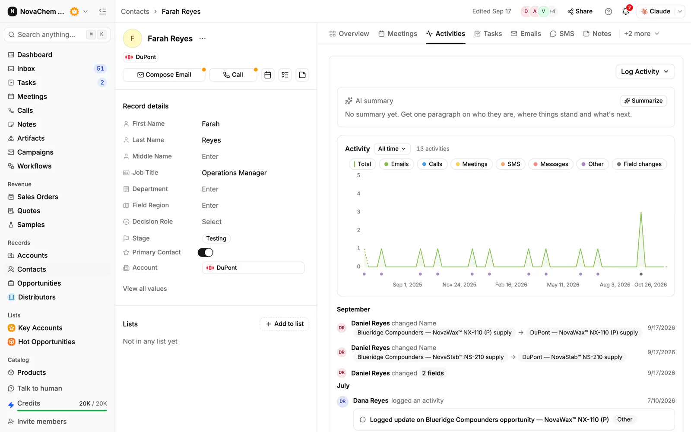Switch to the Notes tab

pyautogui.click(x=597, y=34)
